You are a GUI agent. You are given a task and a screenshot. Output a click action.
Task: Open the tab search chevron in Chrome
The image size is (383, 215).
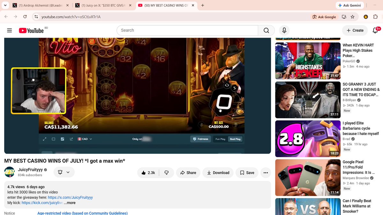tap(5, 5)
